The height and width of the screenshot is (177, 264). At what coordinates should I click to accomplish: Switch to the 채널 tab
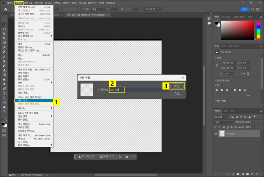click(x=225, y=111)
